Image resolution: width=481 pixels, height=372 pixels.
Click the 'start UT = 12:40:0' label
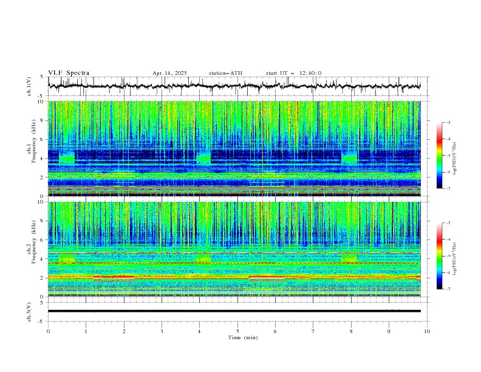pos(293,73)
